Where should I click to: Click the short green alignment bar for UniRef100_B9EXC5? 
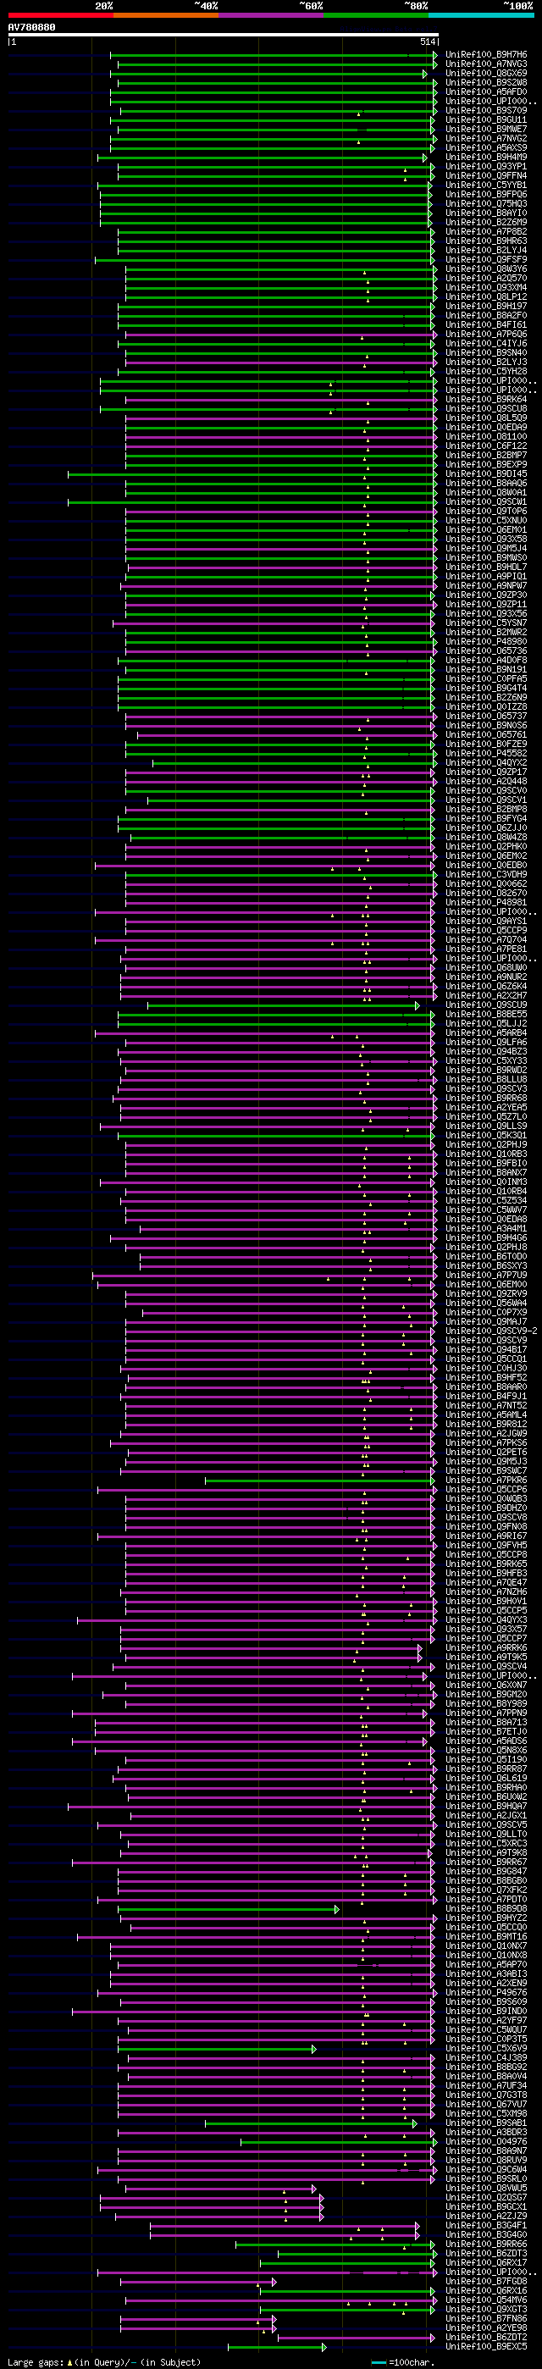(x=277, y=2347)
